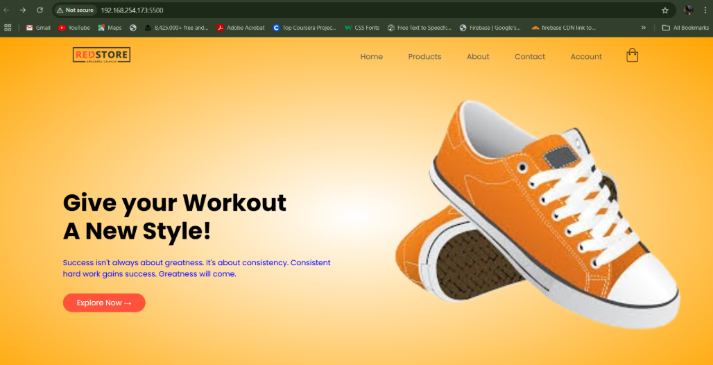Screen dimensions: 713x365
Task: Open the YouTube bookmark
Action: [x=74, y=28]
